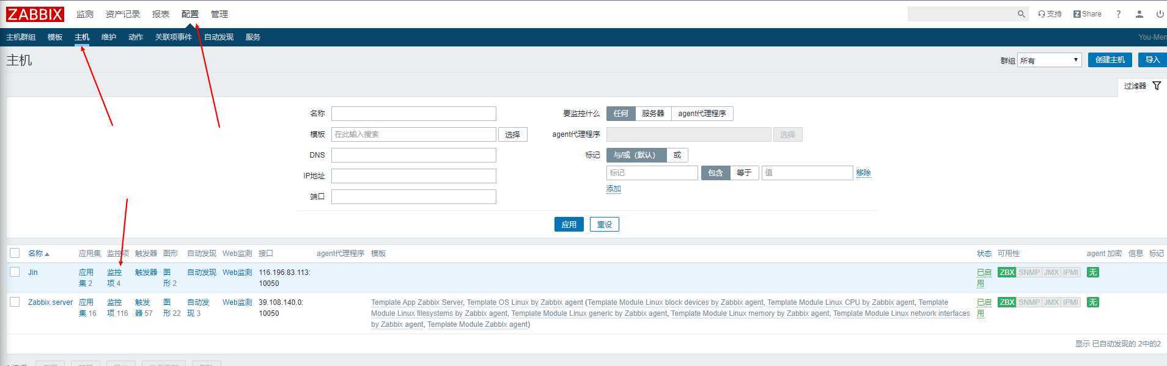Open 触发器 57 for Zabbix server
The width and height of the screenshot is (1167, 366).
tap(144, 308)
